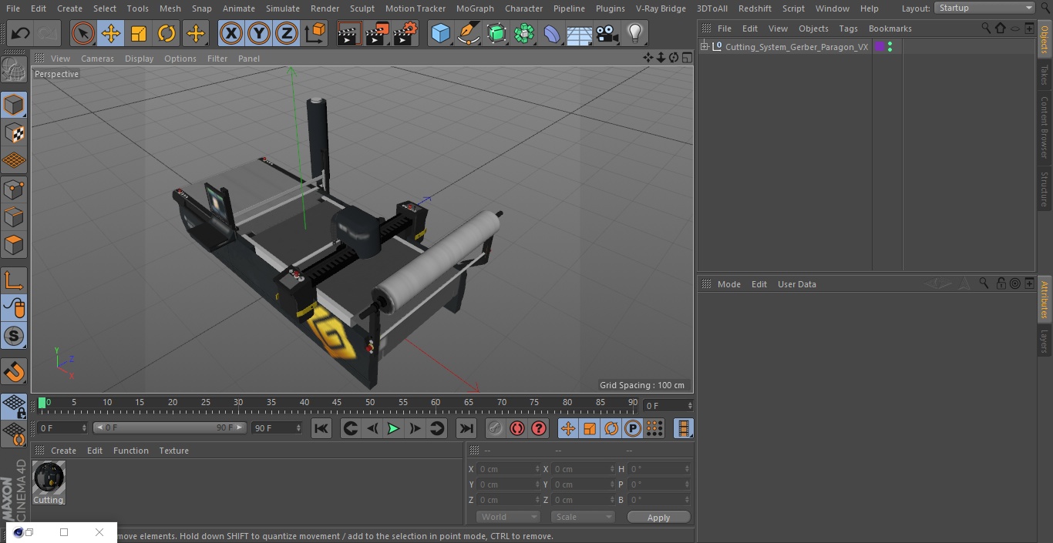Toggle Z axis lock

pos(287,34)
